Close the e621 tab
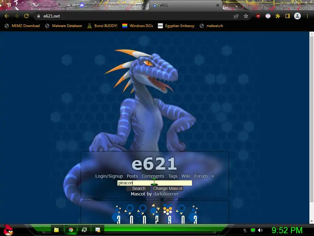Screen dimensions: 314x236 point(218,5)
